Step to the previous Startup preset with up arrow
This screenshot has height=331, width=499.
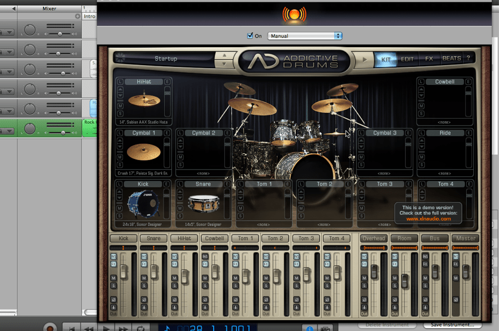coord(224,56)
